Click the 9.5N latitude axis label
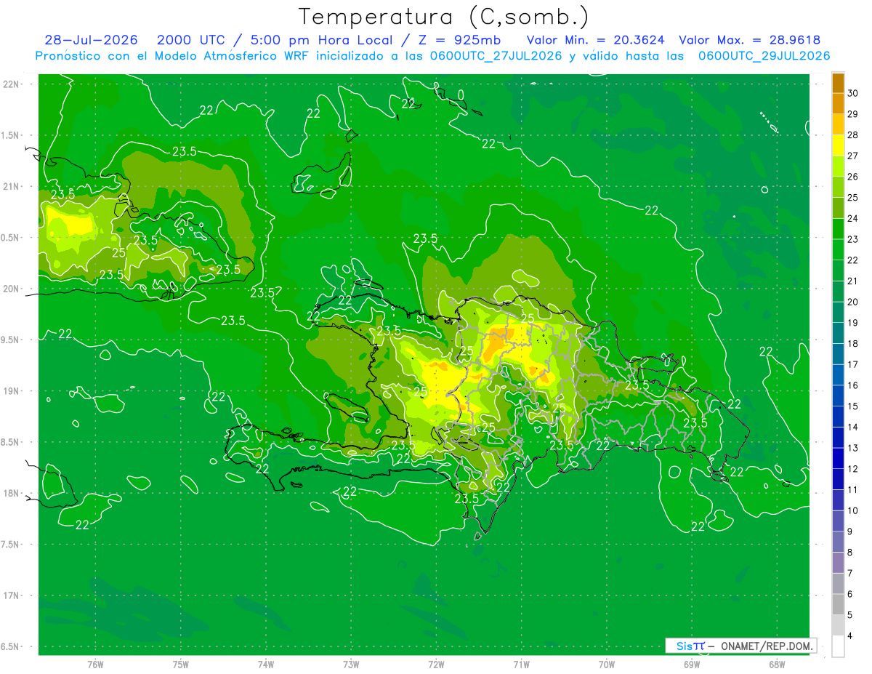 pyautogui.click(x=11, y=340)
